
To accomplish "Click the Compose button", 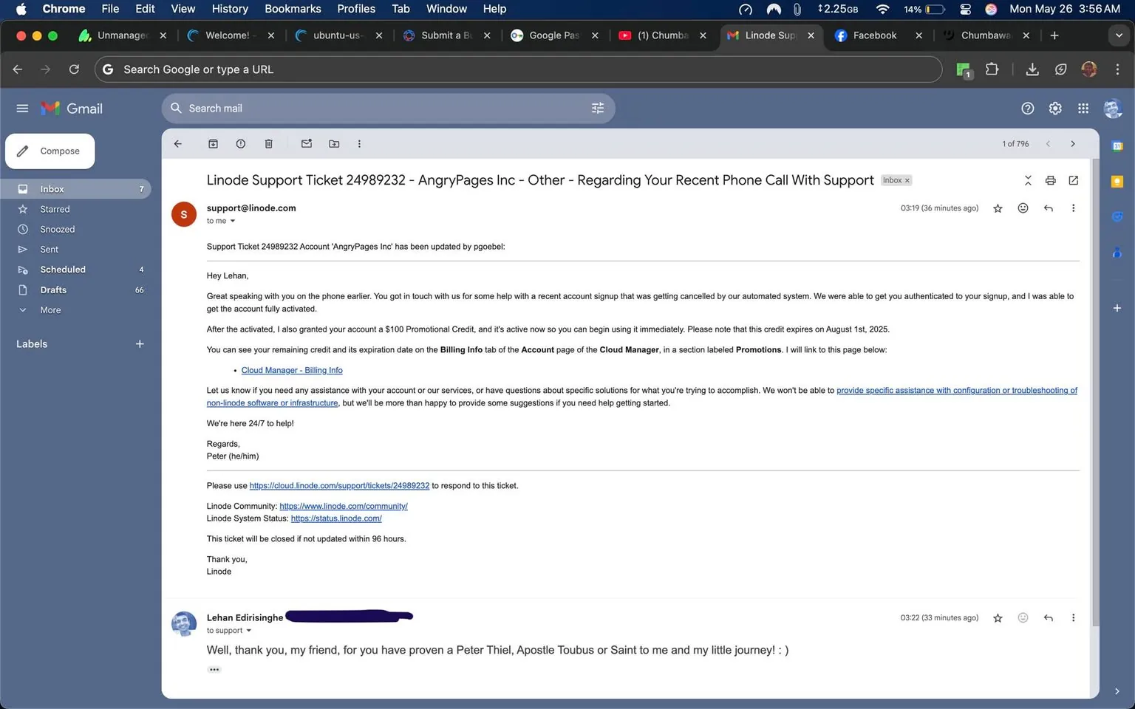I will (x=50, y=151).
